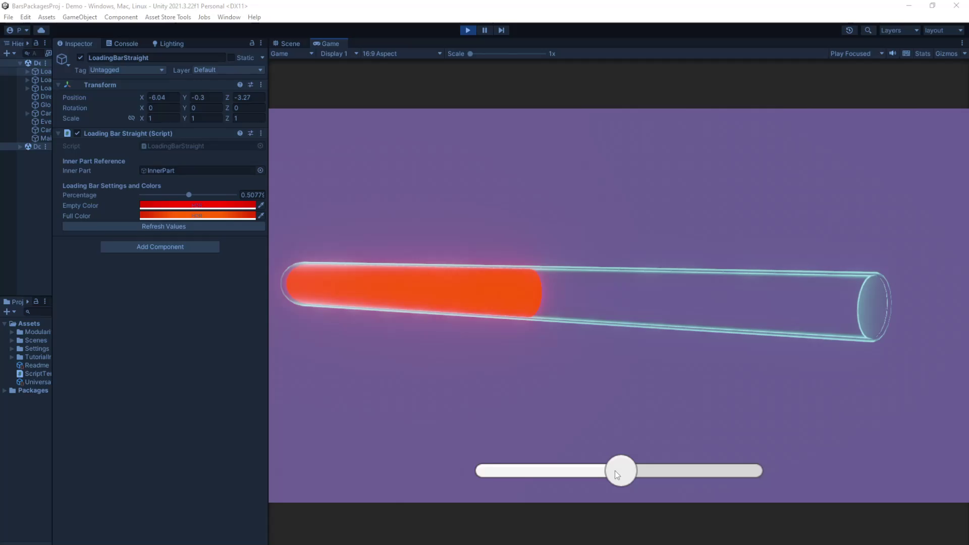Switch to the Console tab
The height and width of the screenshot is (545, 969).
pyautogui.click(x=122, y=43)
